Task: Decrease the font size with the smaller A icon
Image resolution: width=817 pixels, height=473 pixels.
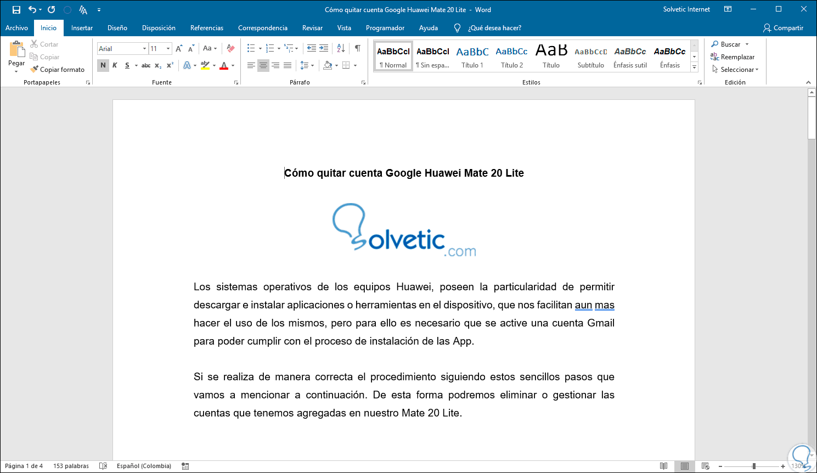Action: click(191, 49)
